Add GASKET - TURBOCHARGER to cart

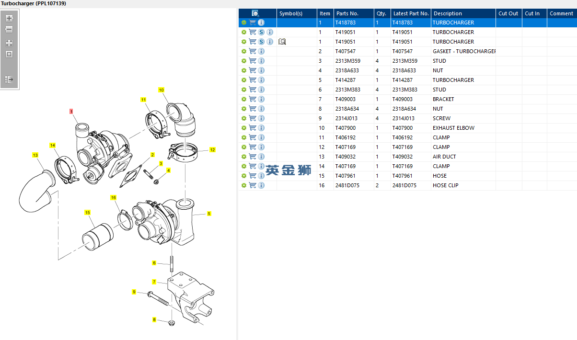253,51
